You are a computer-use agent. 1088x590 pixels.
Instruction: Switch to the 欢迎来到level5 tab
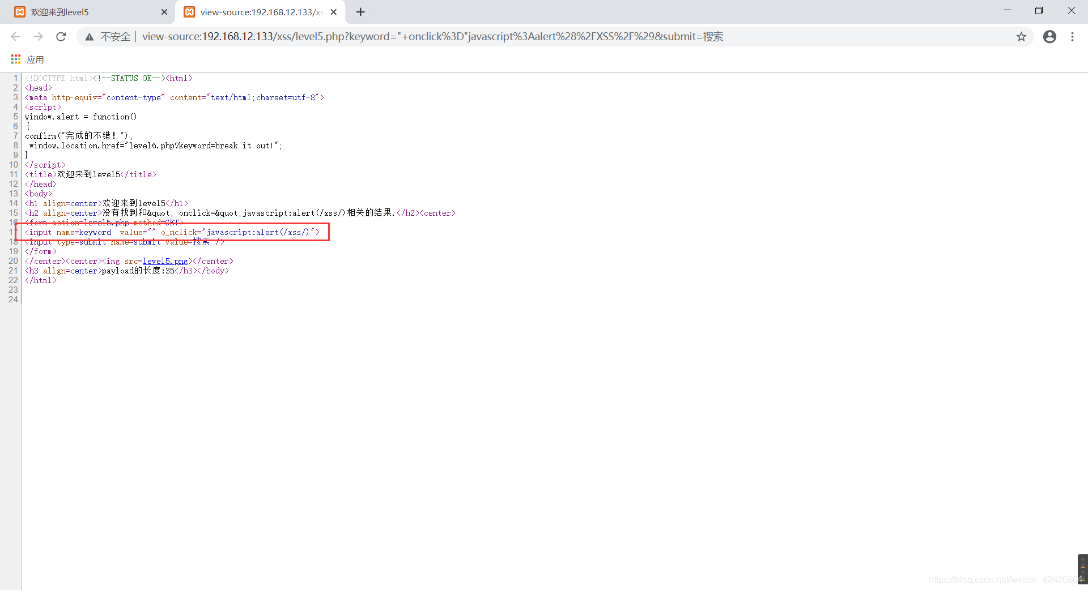tap(88, 12)
